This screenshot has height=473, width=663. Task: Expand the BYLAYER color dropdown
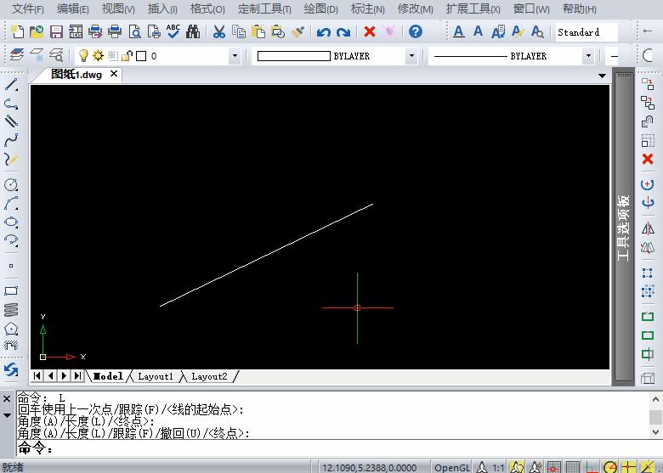[411, 56]
